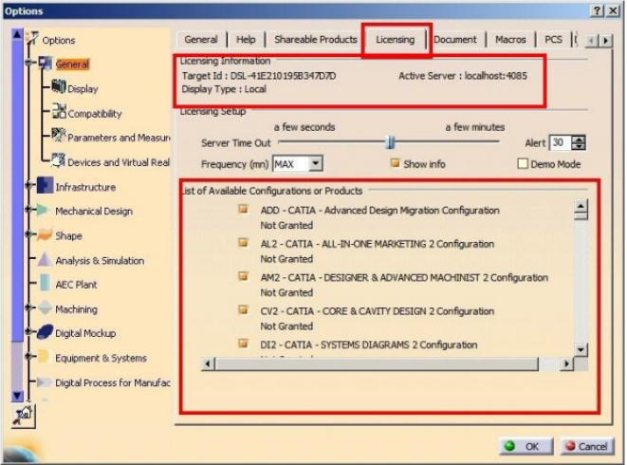Image resolution: width=627 pixels, height=465 pixels.
Task: Open Parameters and Measure icon in tree
Action: tap(58, 137)
